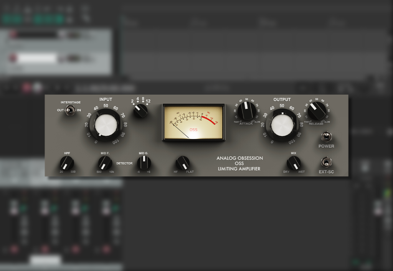Screen dimensions: 393x271
Task: Toggle the POWER switch
Action: tap(326, 137)
